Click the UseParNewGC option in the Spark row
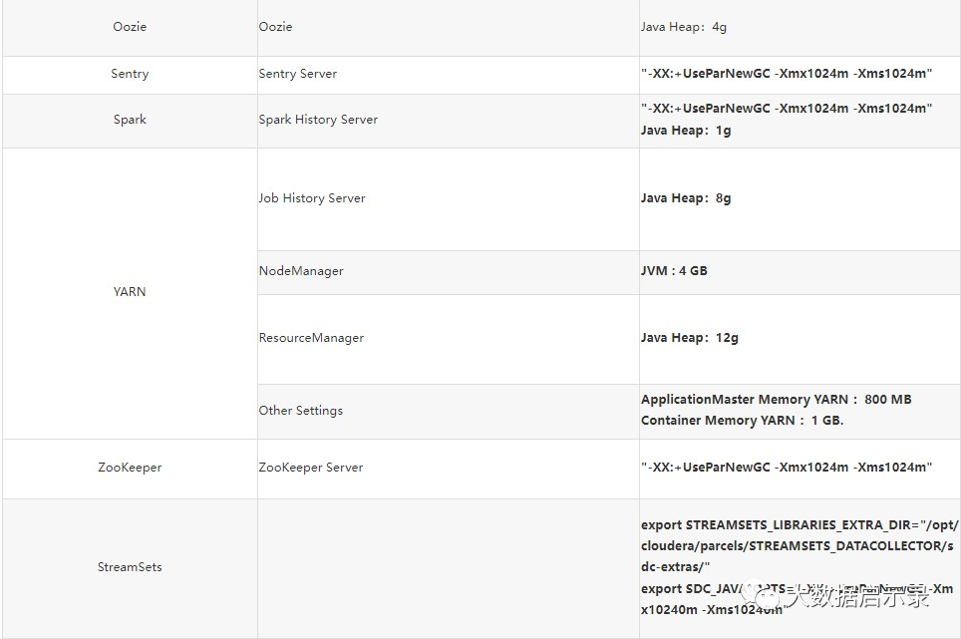The width and height of the screenshot is (961, 639). 787,109
